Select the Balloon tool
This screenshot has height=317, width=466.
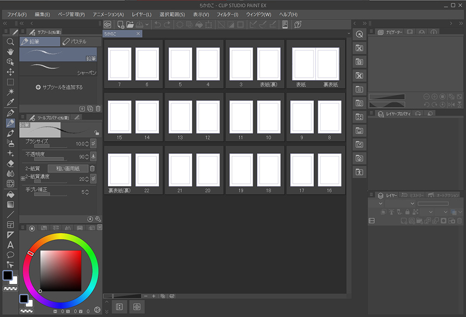(10, 255)
